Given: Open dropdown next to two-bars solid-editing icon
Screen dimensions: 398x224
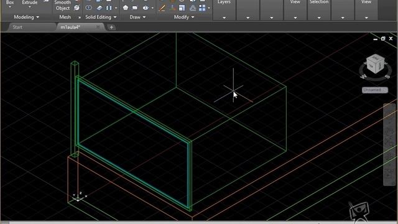Looking at the screenshot, I should click(x=116, y=8).
